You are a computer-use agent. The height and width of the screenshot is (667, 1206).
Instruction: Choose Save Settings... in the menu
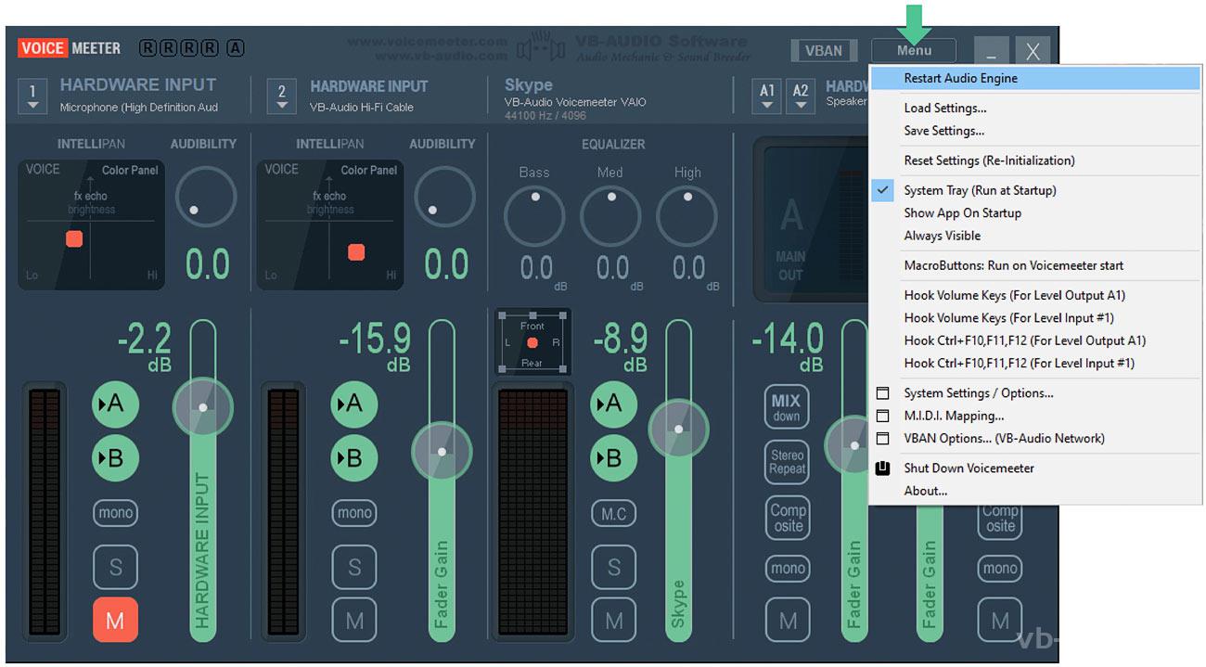click(x=943, y=131)
